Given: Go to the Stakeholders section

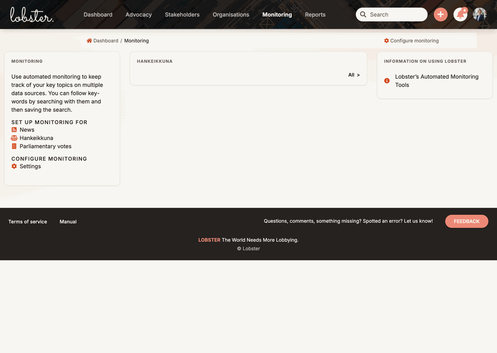Looking at the screenshot, I should click(x=182, y=15).
